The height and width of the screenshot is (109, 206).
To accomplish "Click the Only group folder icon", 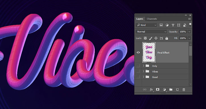I will (147, 66).
